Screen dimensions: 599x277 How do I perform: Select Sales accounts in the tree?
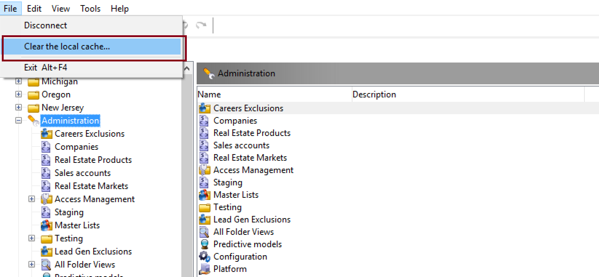coord(83,173)
